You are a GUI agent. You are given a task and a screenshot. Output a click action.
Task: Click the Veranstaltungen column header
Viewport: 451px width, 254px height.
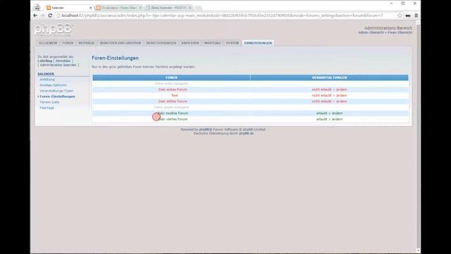tap(329, 78)
